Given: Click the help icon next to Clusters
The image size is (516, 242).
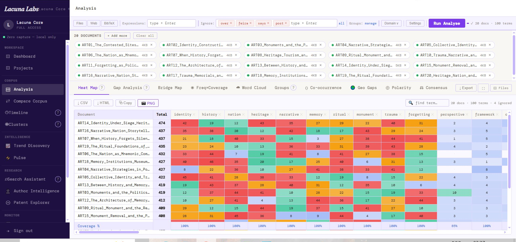Looking at the screenshot, I should (58, 124).
